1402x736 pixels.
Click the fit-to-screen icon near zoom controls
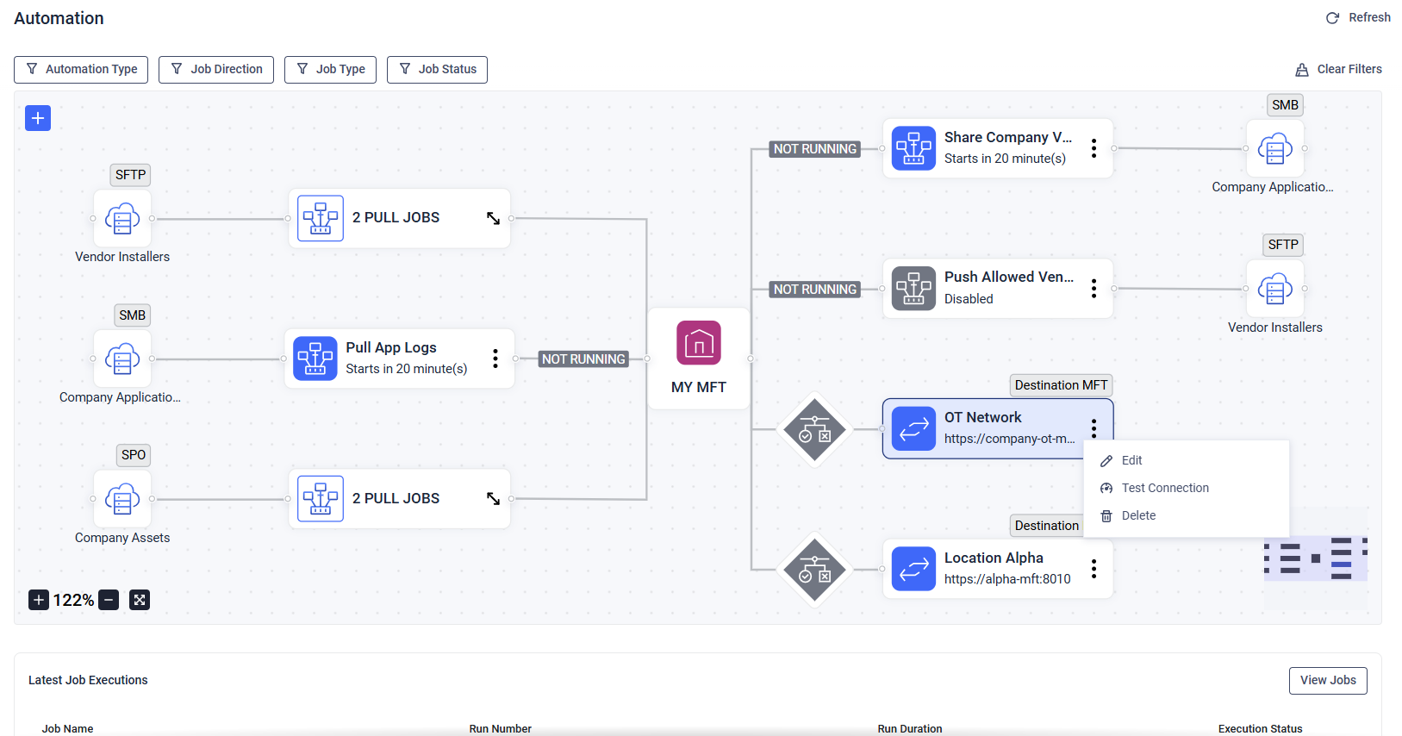(x=140, y=600)
